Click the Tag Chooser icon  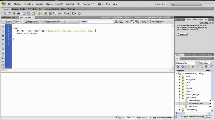79,13
